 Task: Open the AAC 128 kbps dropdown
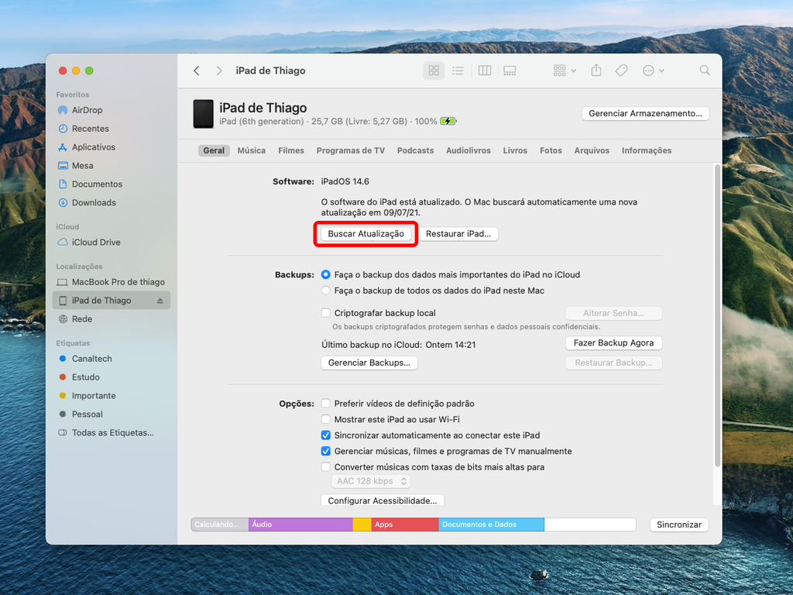click(x=371, y=481)
